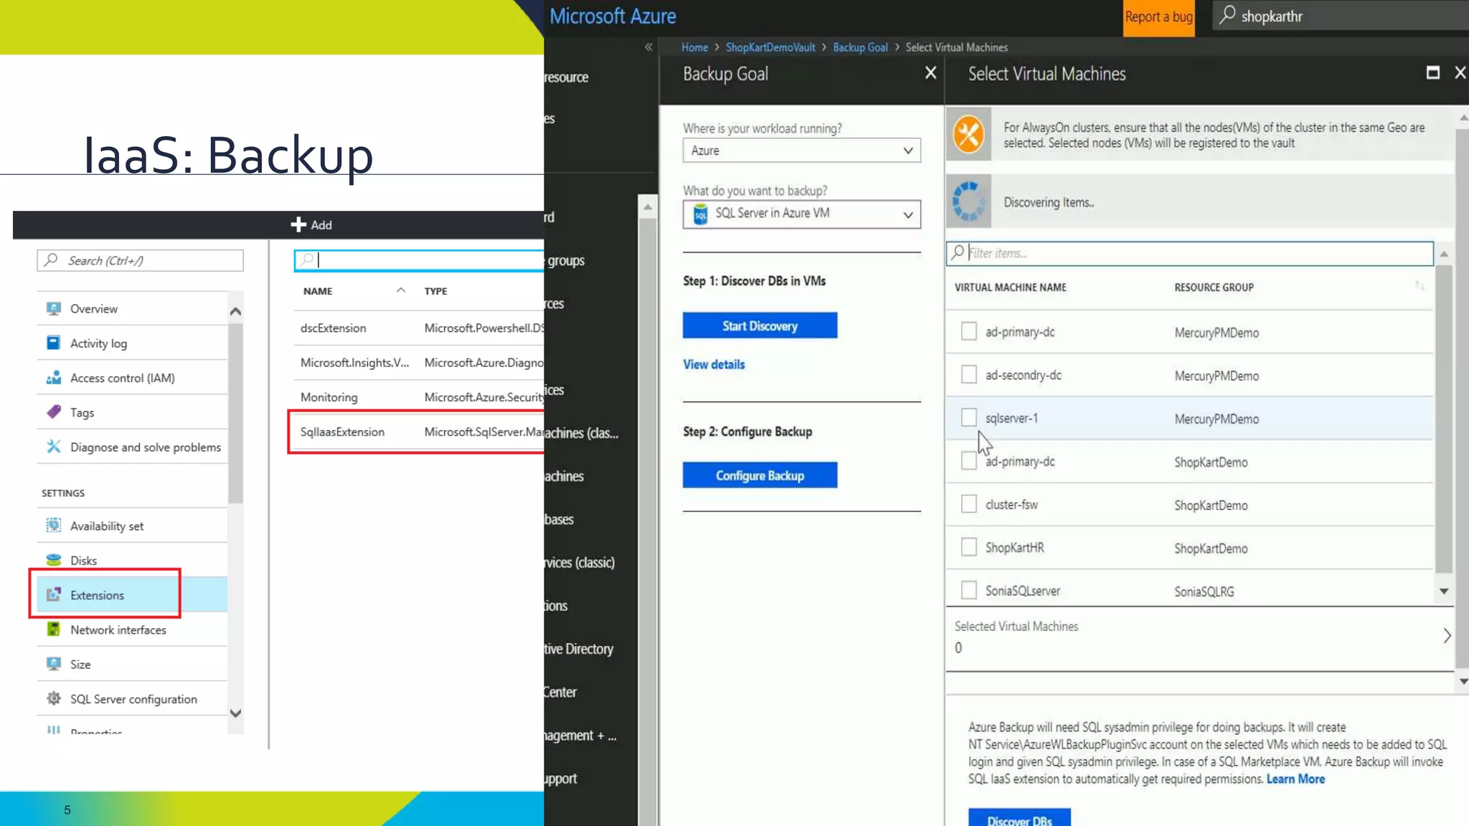Click VM menu scroll up arrow
The image size is (1469, 826).
point(235,311)
